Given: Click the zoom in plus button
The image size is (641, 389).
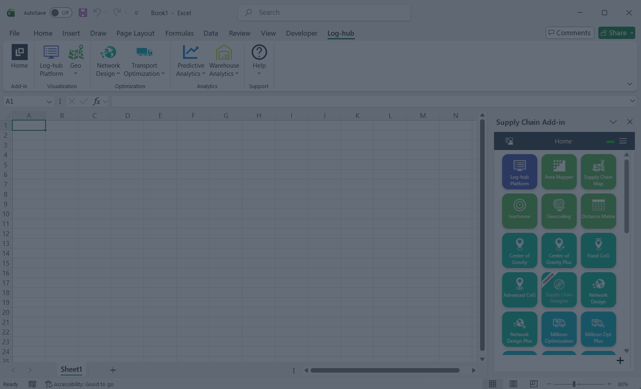Looking at the screenshot, I should click(x=609, y=384).
